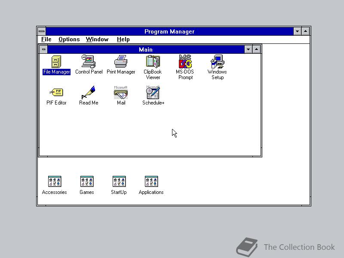Open the Help menu

[123, 40]
